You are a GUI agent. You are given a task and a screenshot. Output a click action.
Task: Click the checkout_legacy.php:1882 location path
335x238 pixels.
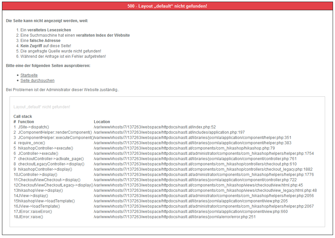point(203,169)
